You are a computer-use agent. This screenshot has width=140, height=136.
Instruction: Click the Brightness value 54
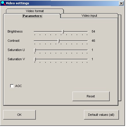(93, 31)
